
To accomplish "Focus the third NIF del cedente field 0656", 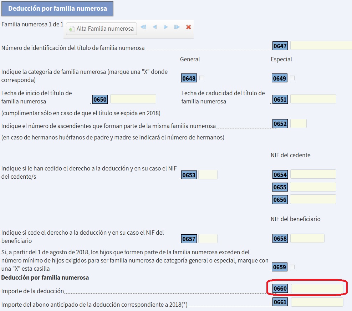I will tap(313, 199).
